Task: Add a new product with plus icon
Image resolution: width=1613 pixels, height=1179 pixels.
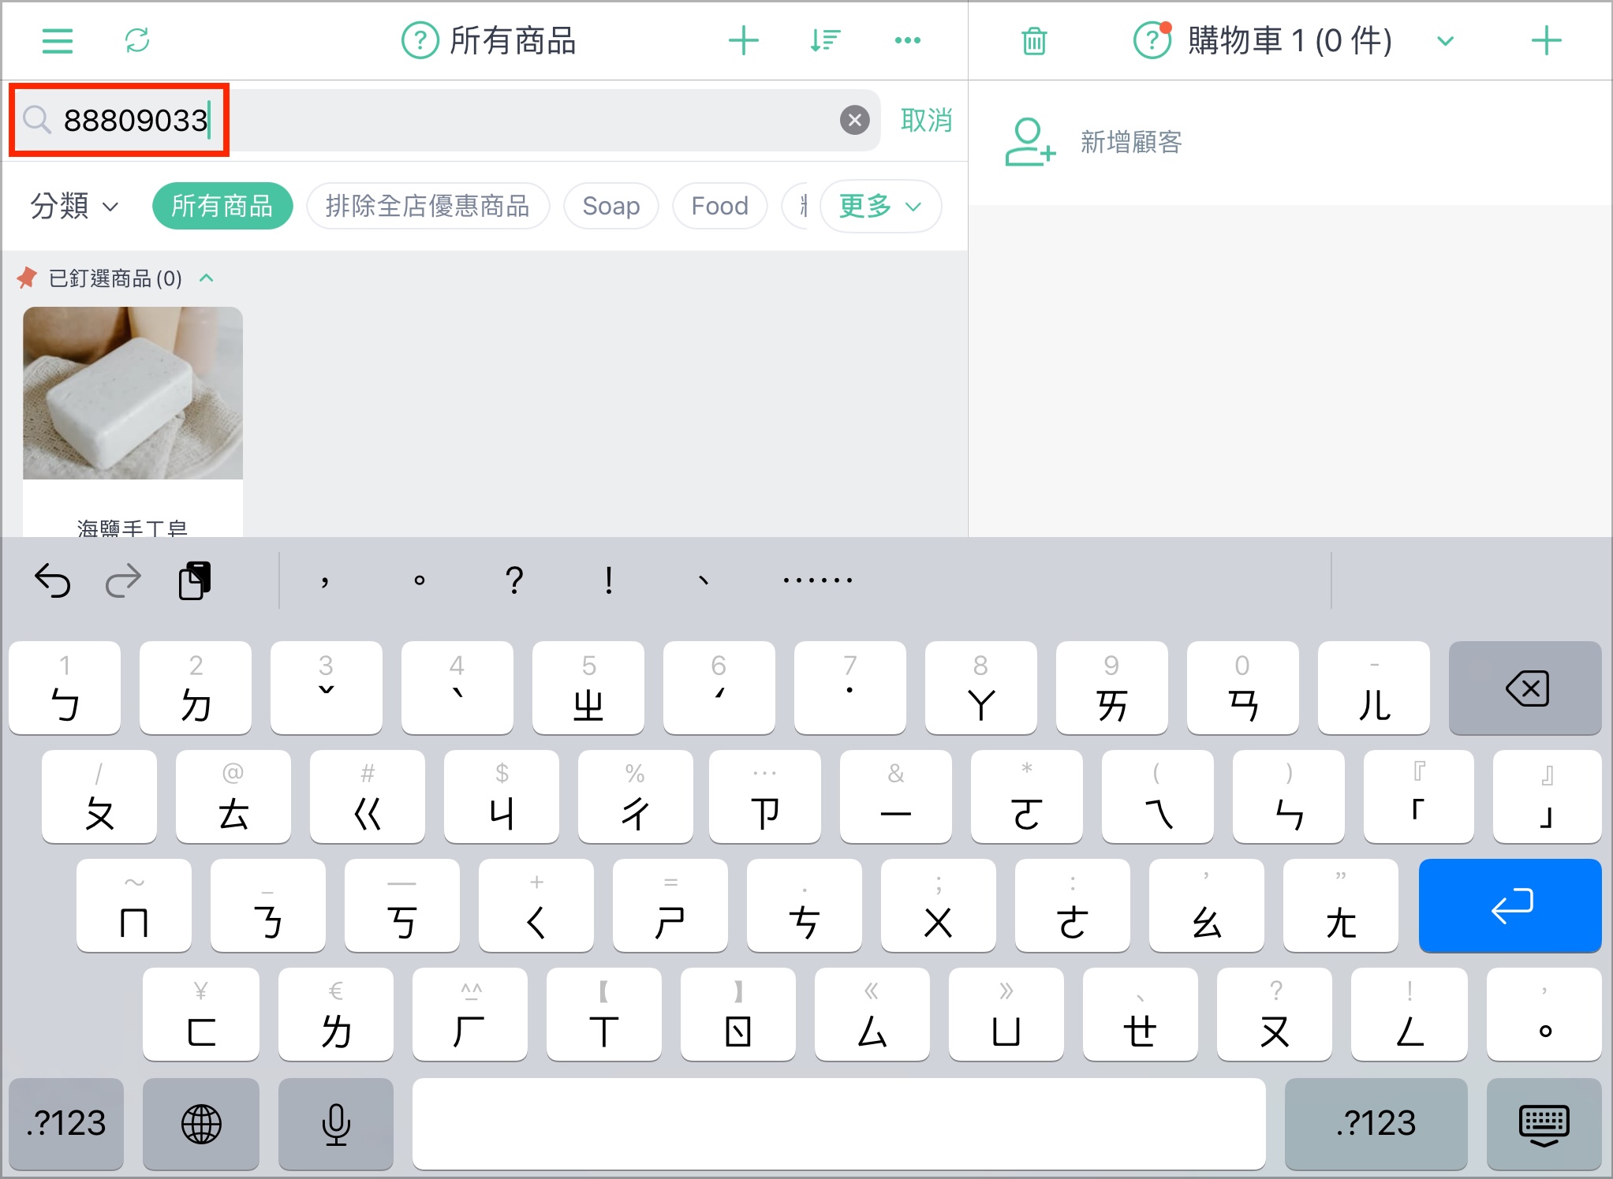Action: pyautogui.click(x=743, y=40)
